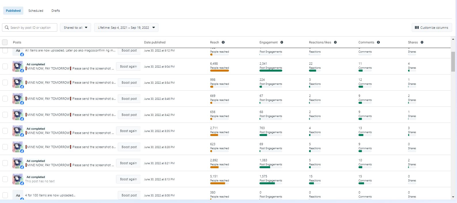This screenshot has height=203, width=457.
Task: Click the Engagement column info icon
Action: coord(282,42)
